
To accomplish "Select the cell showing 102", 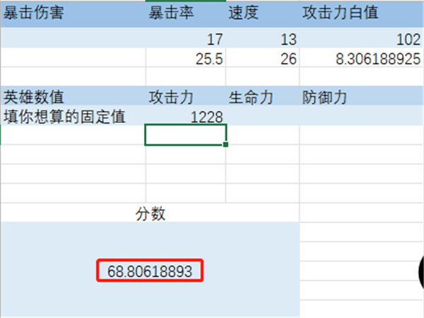I will tap(360, 39).
